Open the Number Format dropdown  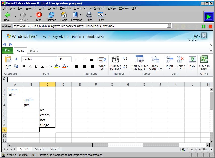click(115, 63)
